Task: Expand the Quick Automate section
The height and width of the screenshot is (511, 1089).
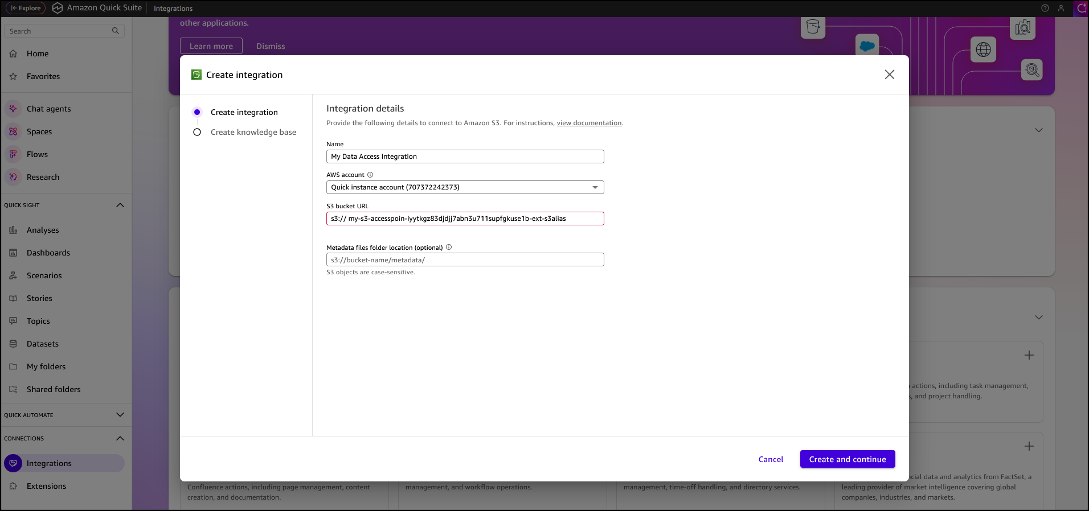Action: click(120, 415)
